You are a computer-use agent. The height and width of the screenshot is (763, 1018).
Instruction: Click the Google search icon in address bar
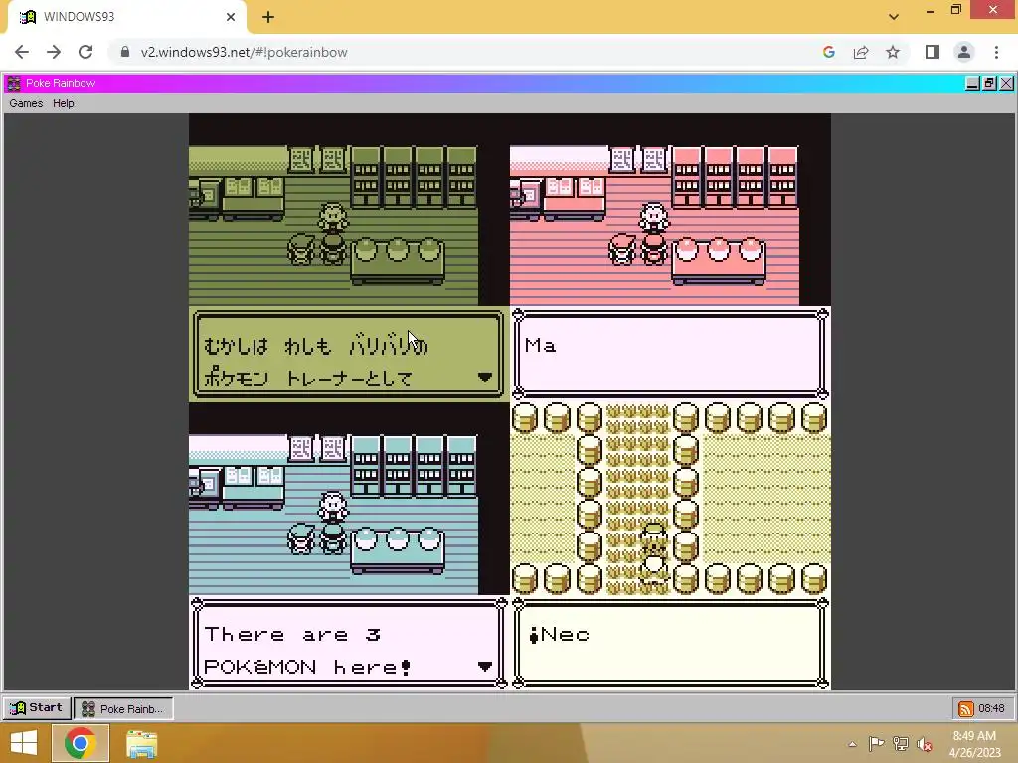(x=828, y=52)
